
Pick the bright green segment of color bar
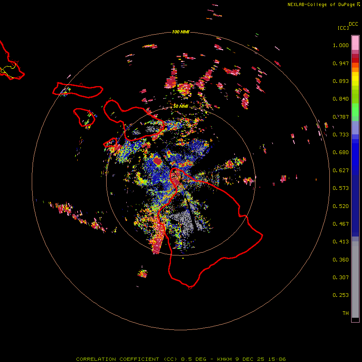tap(355, 110)
